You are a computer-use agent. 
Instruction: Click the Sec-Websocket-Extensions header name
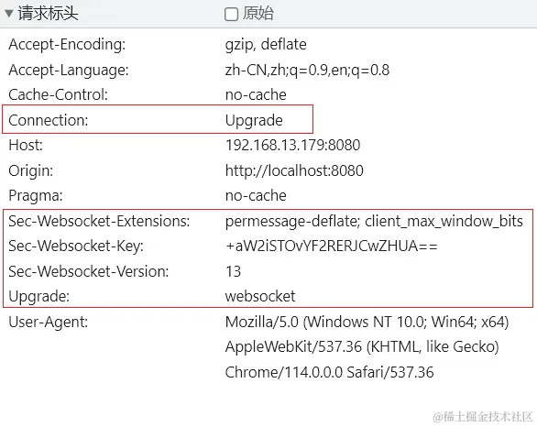click(99, 221)
